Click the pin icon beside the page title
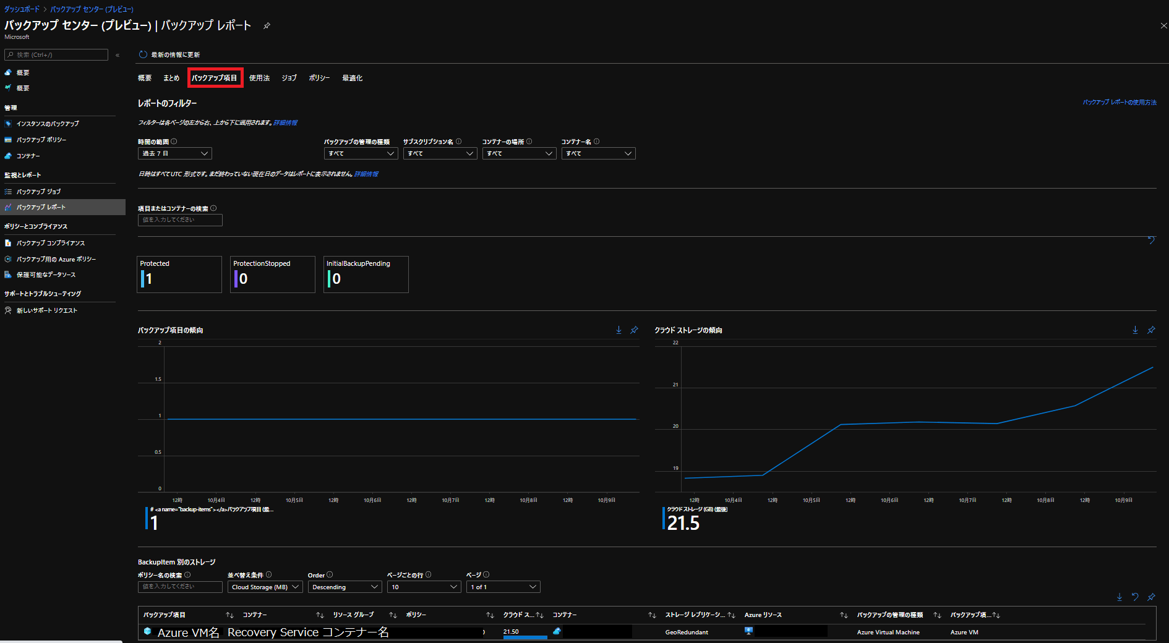Image resolution: width=1169 pixels, height=643 pixels. pyautogui.click(x=267, y=26)
